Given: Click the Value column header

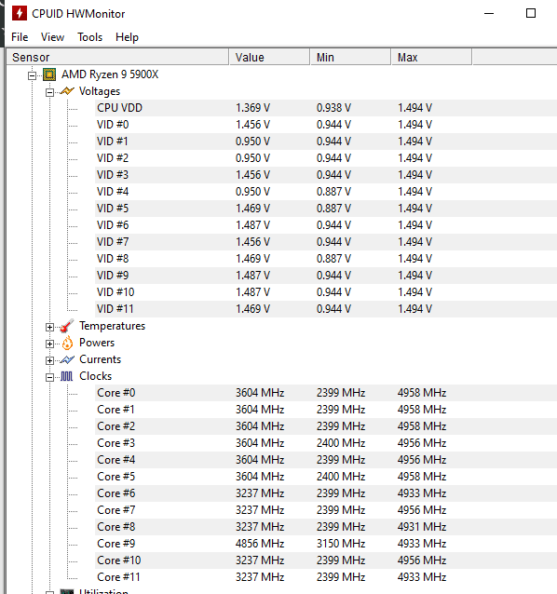Looking at the screenshot, I should pyautogui.click(x=269, y=57).
